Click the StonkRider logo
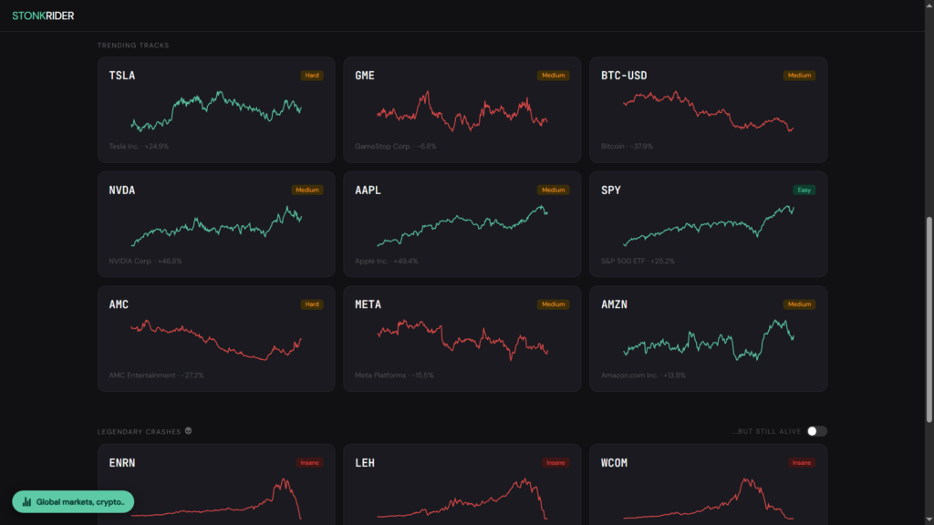934x525 pixels. 43,16
